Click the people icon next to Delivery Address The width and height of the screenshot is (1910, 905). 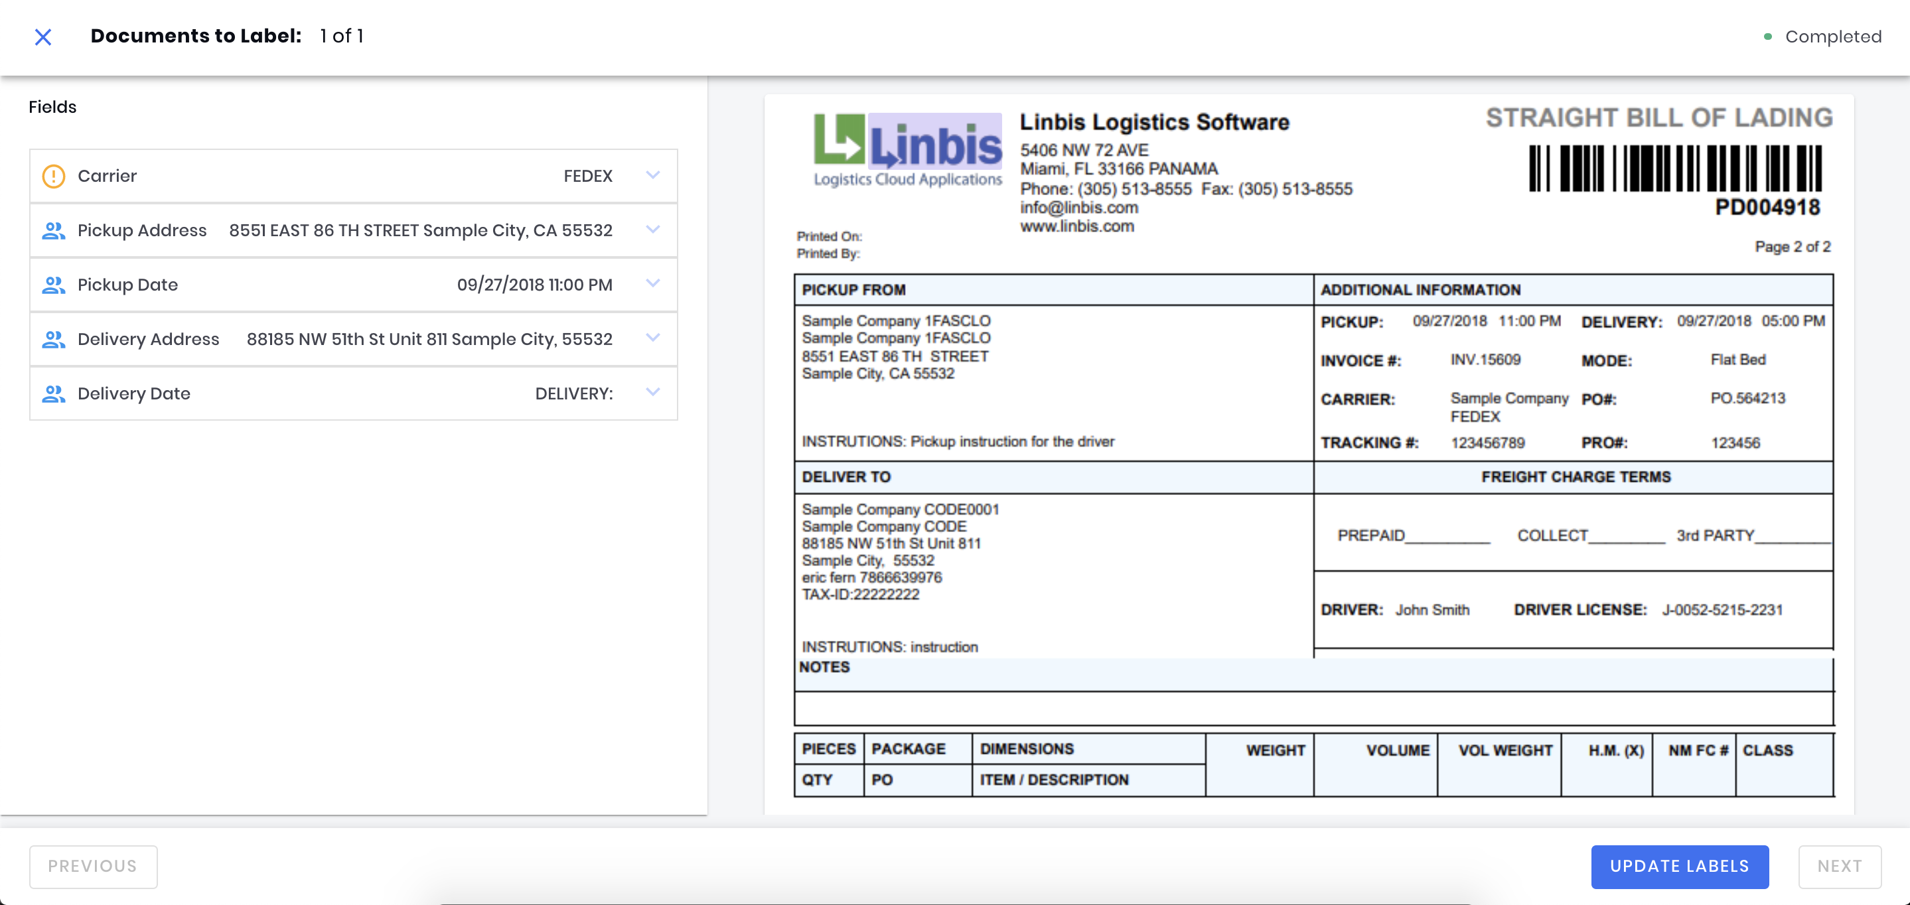click(x=53, y=339)
